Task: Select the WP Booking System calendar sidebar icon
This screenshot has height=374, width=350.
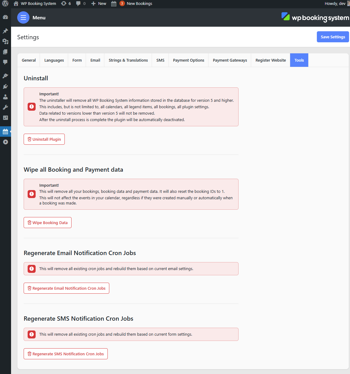Action: tap(5, 132)
